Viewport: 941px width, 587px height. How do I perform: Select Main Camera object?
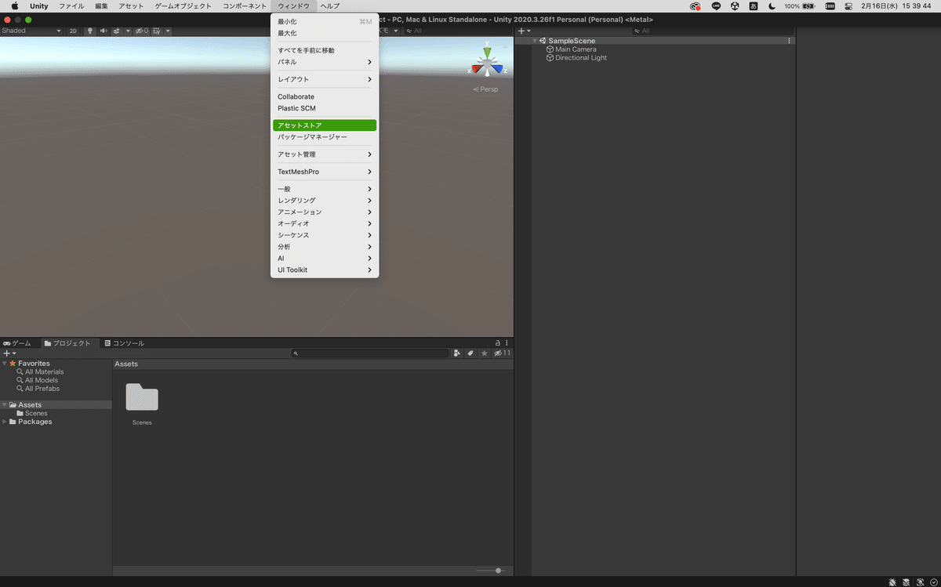[576, 49]
